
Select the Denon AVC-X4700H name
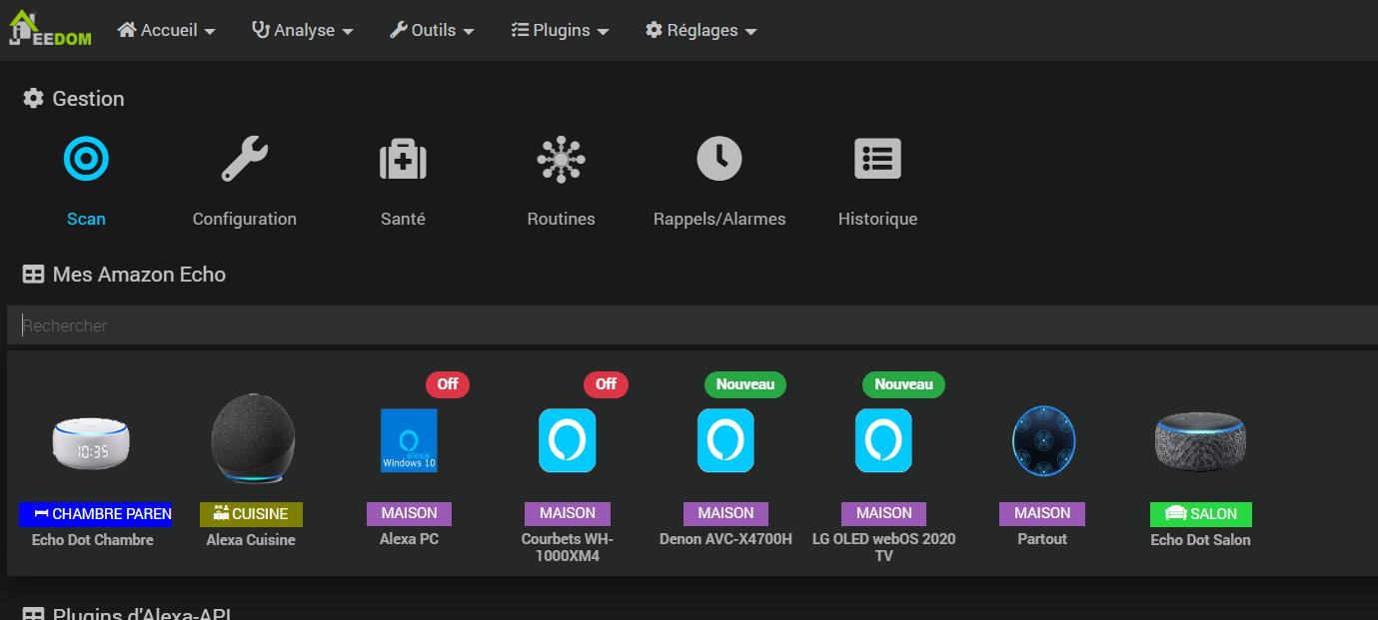pos(725,539)
